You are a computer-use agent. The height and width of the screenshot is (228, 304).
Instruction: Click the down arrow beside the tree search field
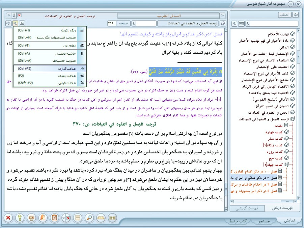point(248,24)
